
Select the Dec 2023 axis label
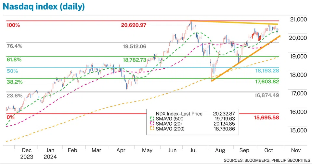27,153
